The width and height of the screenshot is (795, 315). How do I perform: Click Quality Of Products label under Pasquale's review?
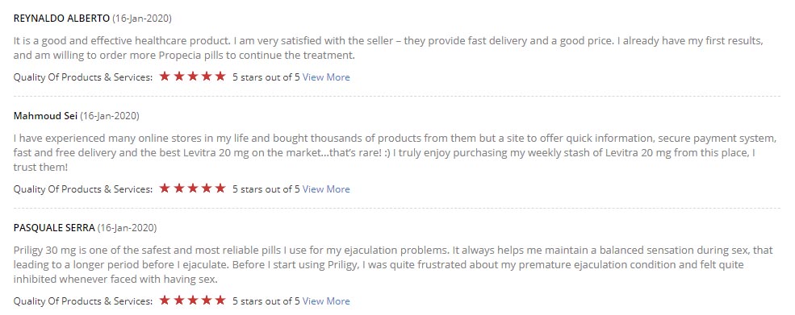[82, 300]
